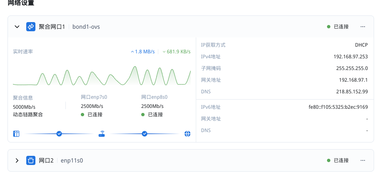
Task: Click the real-time speed graph
Action: click(102, 75)
